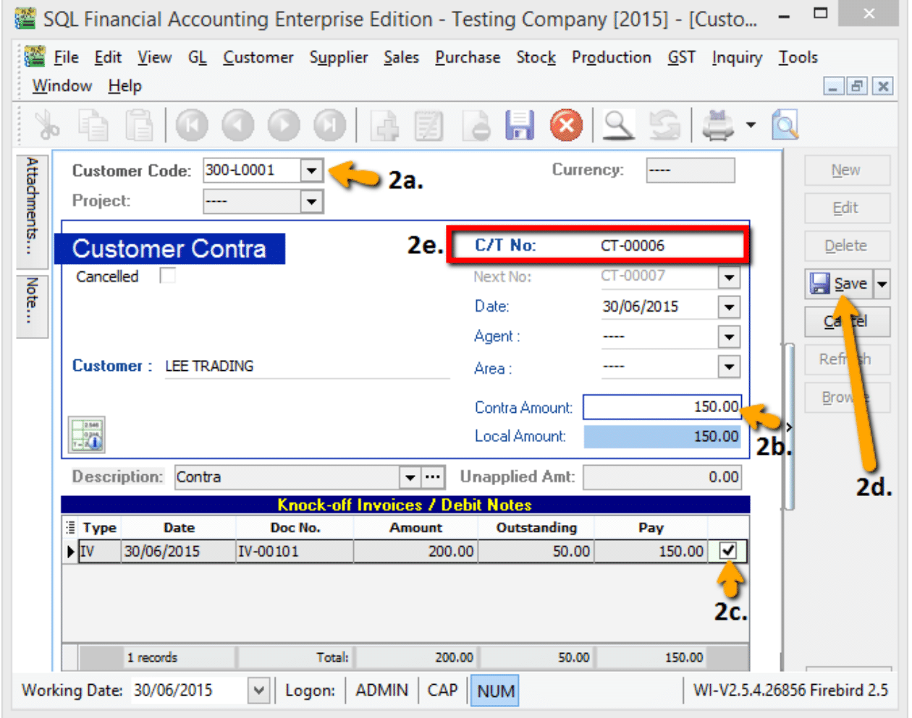Image resolution: width=912 pixels, height=718 pixels.
Task: Open the GST menu
Action: pos(681,57)
